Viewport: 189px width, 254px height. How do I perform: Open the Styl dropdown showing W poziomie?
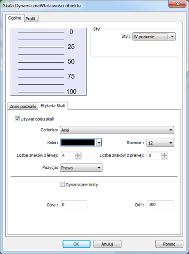(x=154, y=36)
